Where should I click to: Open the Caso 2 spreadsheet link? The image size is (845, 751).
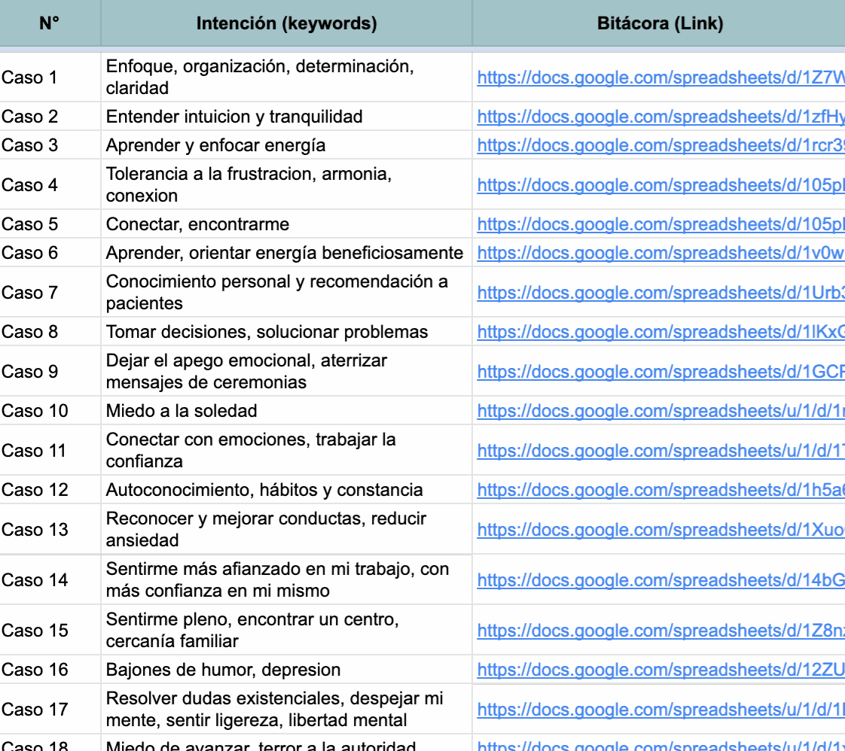tap(660, 117)
